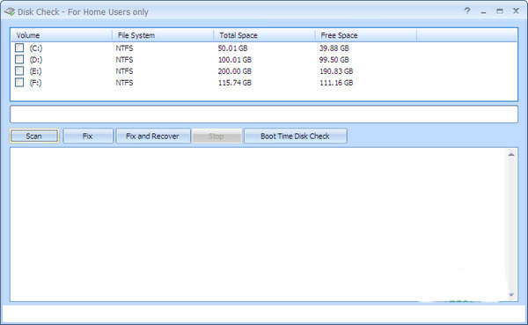Screen dimensions: 528x325
Task: Sort by Free Space column header
Action: pyautogui.click(x=366, y=35)
